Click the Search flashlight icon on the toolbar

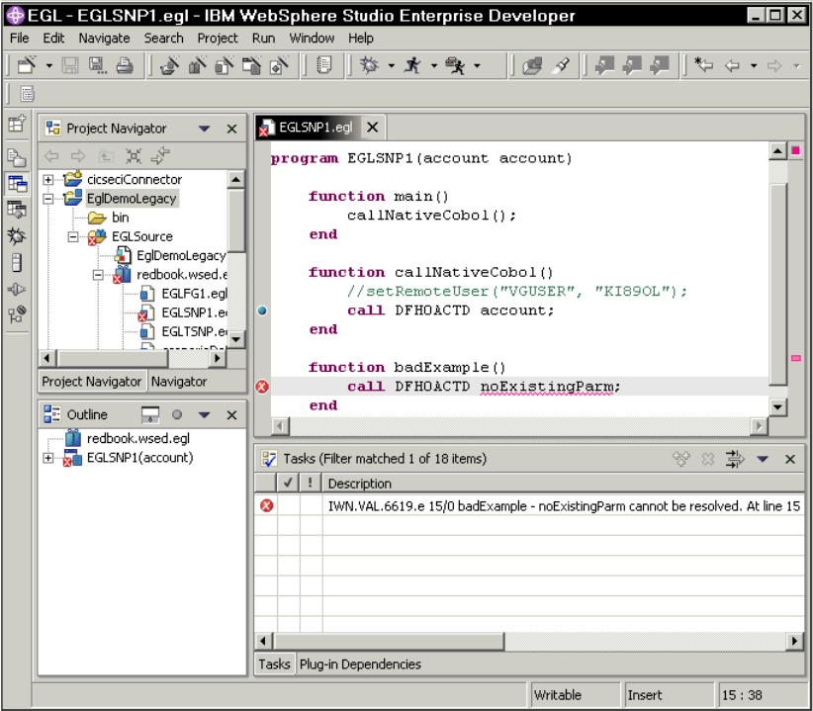(x=562, y=63)
